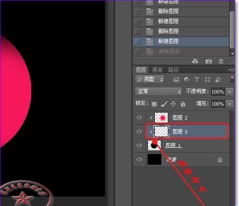Click lock position move icon
The image size is (239, 206).
(173, 104)
